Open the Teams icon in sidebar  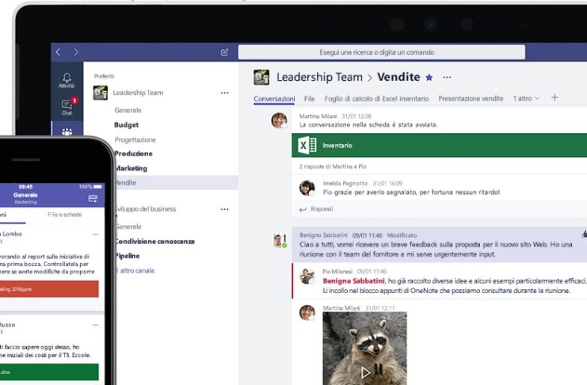click(x=67, y=132)
